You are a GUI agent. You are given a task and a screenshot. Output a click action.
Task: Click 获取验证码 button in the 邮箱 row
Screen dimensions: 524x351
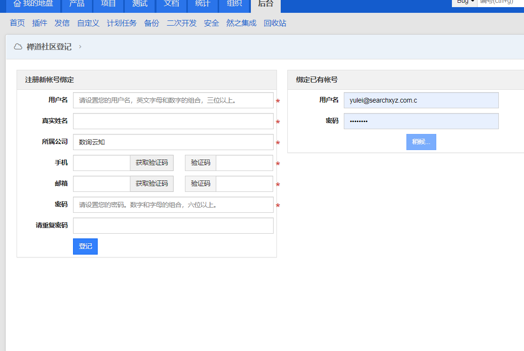[x=152, y=184]
